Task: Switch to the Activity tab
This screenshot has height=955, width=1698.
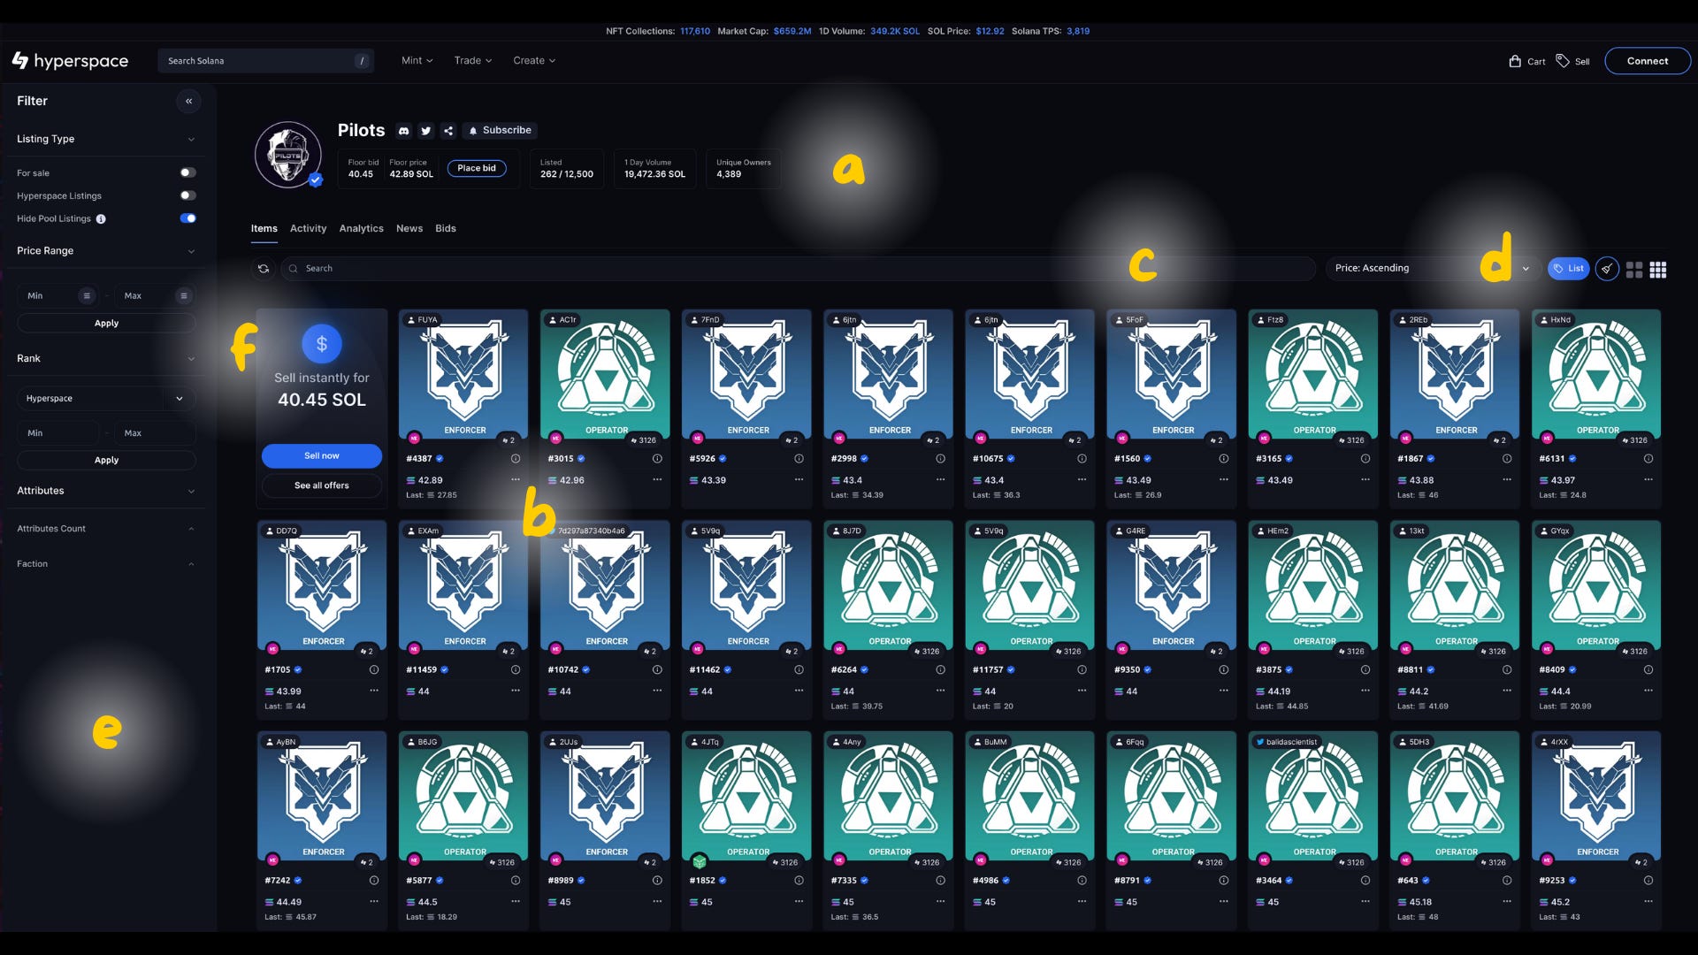Action: 308,228
